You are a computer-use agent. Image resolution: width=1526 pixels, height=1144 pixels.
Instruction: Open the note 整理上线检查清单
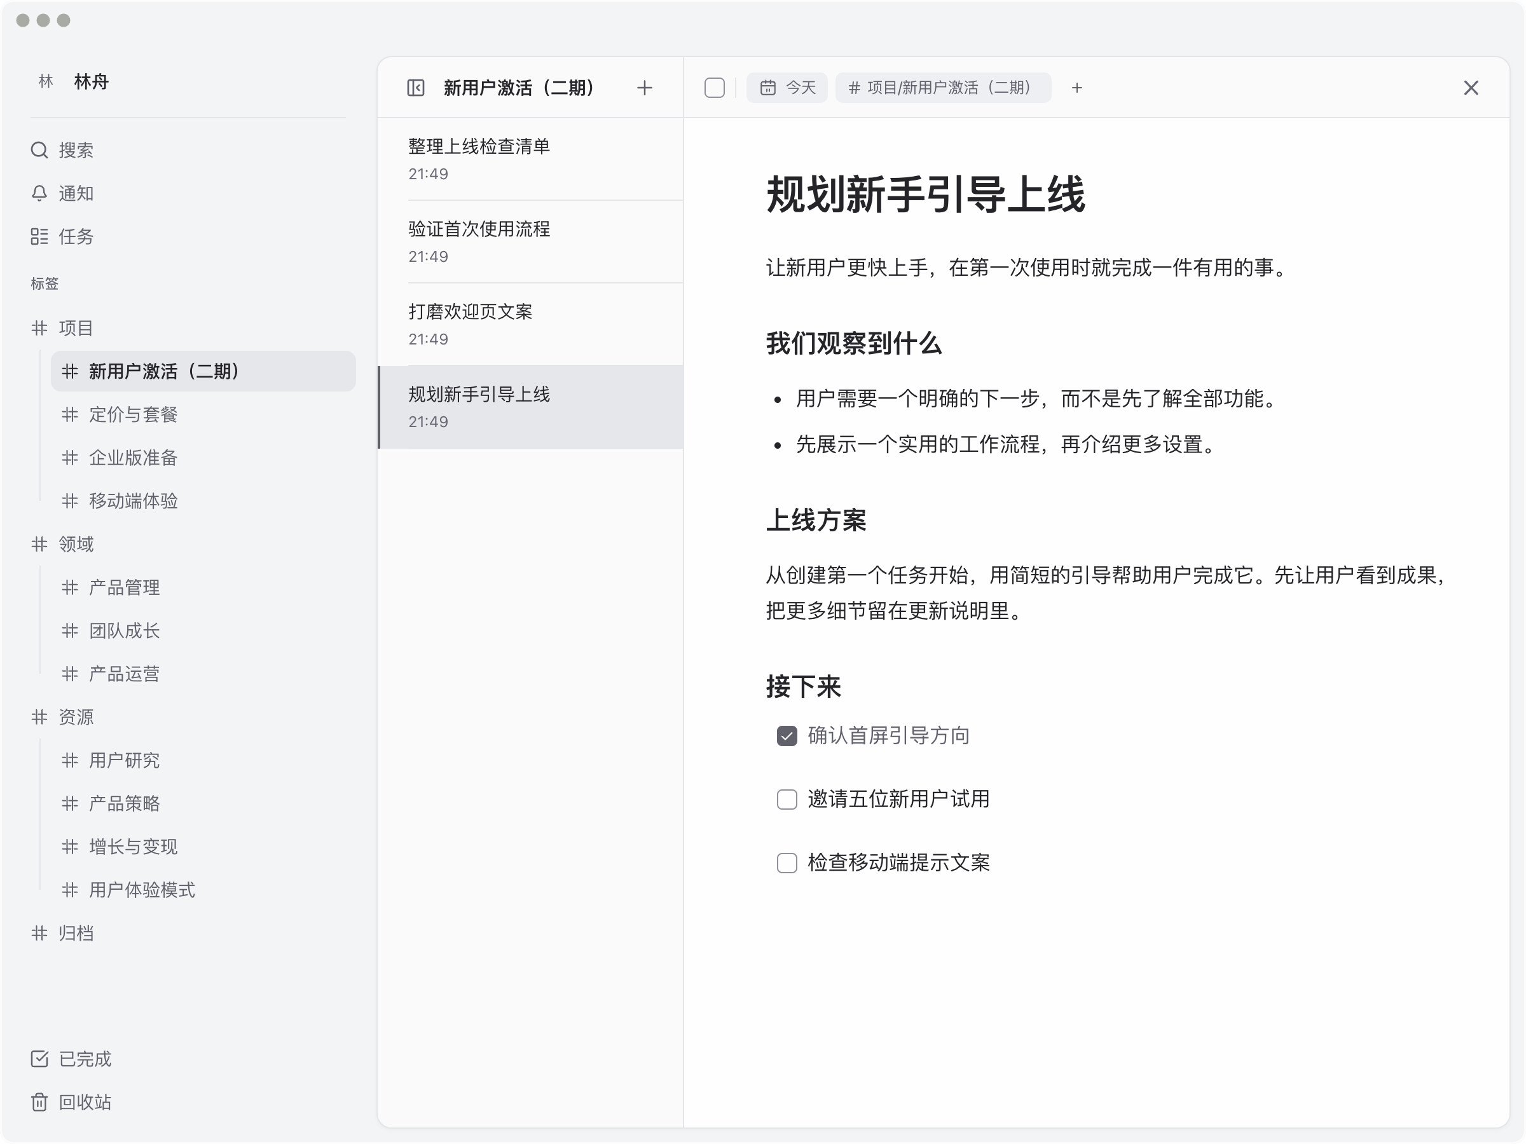[x=530, y=160]
